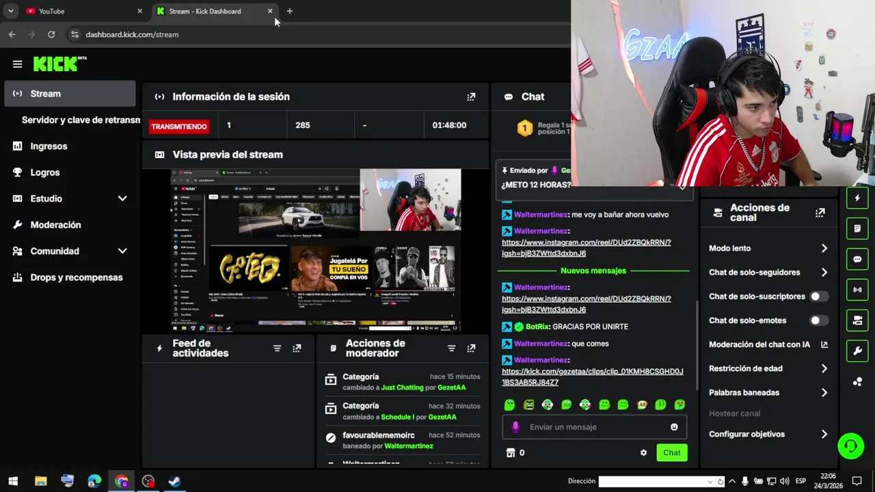Open File Explorer from the taskbar
The width and height of the screenshot is (875, 492).
pos(40,481)
